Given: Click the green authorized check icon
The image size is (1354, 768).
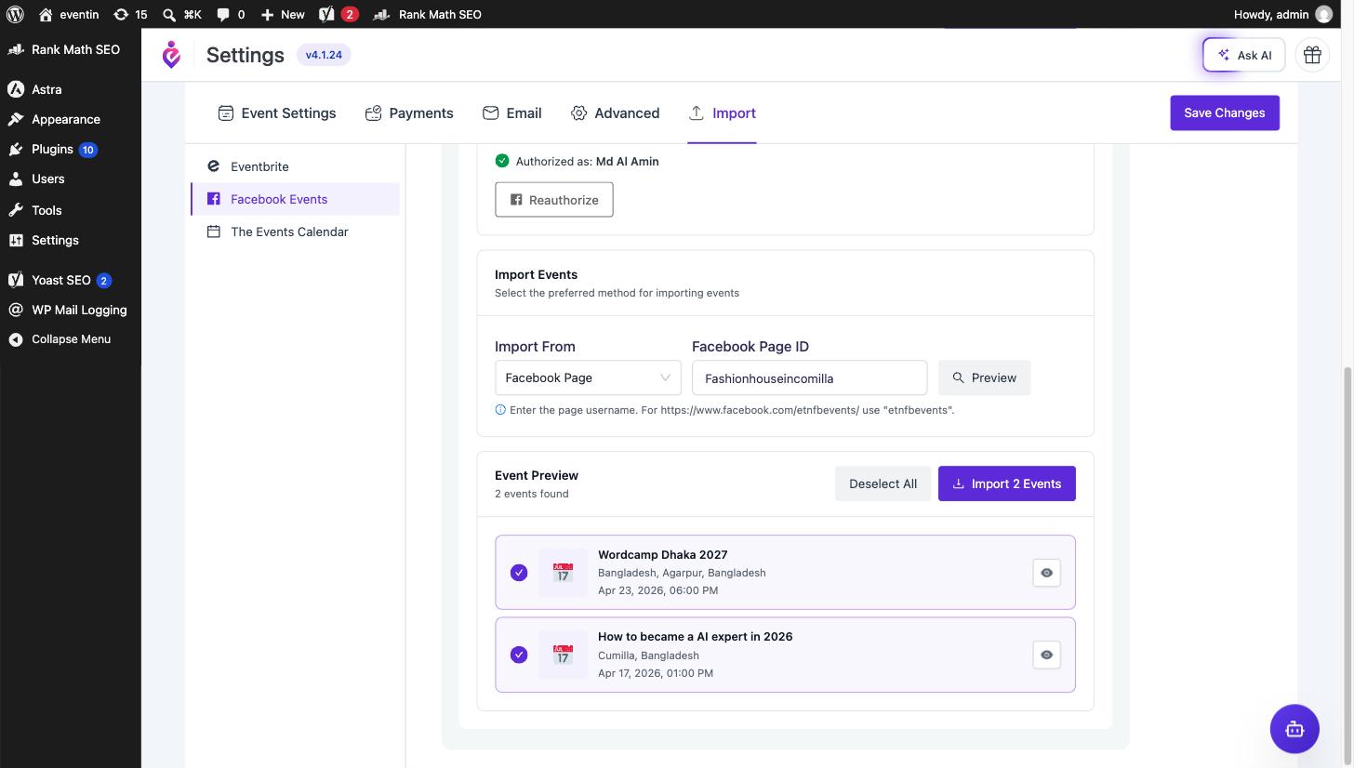Looking at the screenshot, I should click(x=502, y=161).
